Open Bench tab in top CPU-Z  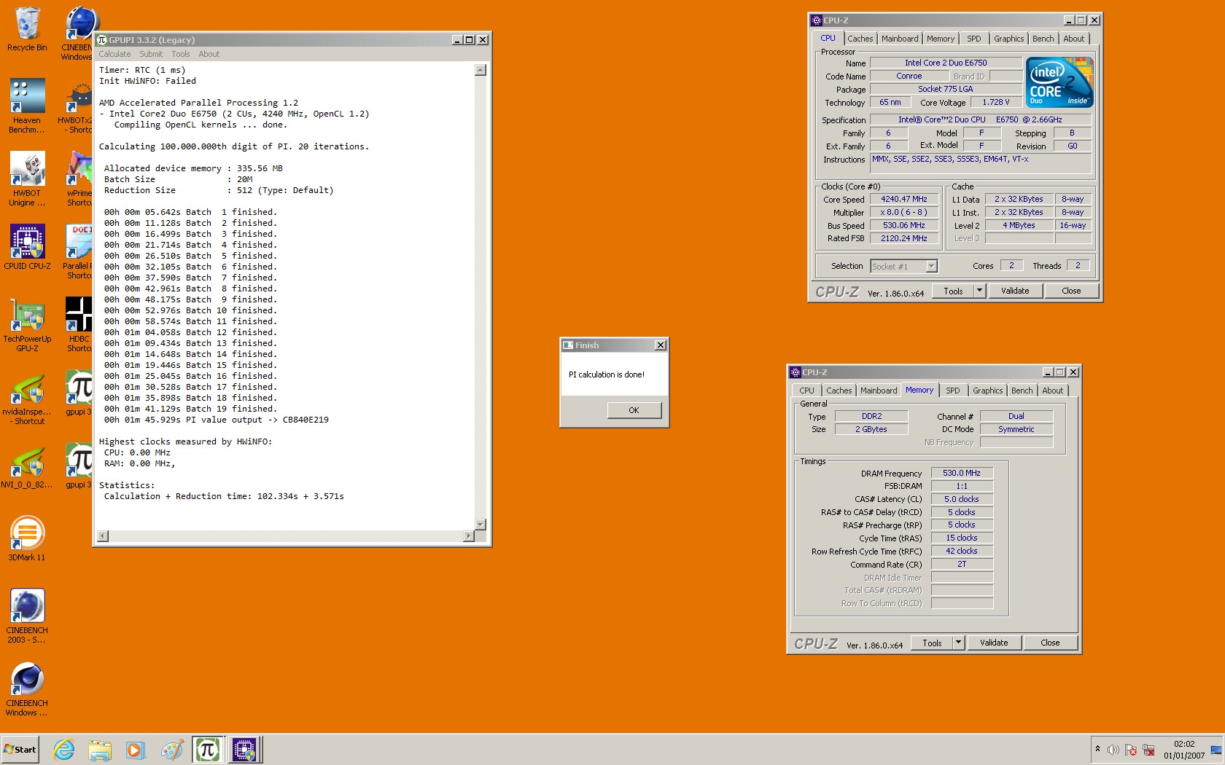(1043, 39)
